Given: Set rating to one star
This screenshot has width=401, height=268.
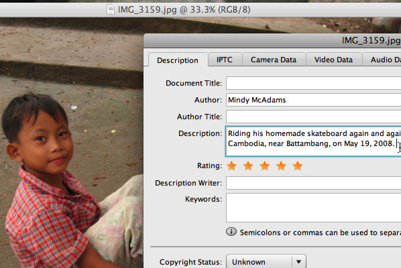Looking at the screenshot, I should (232, 165).
